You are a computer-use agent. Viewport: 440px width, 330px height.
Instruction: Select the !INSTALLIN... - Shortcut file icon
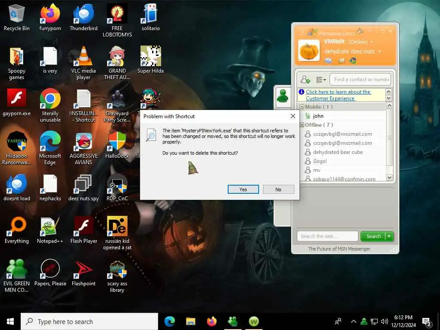(84, 106)
